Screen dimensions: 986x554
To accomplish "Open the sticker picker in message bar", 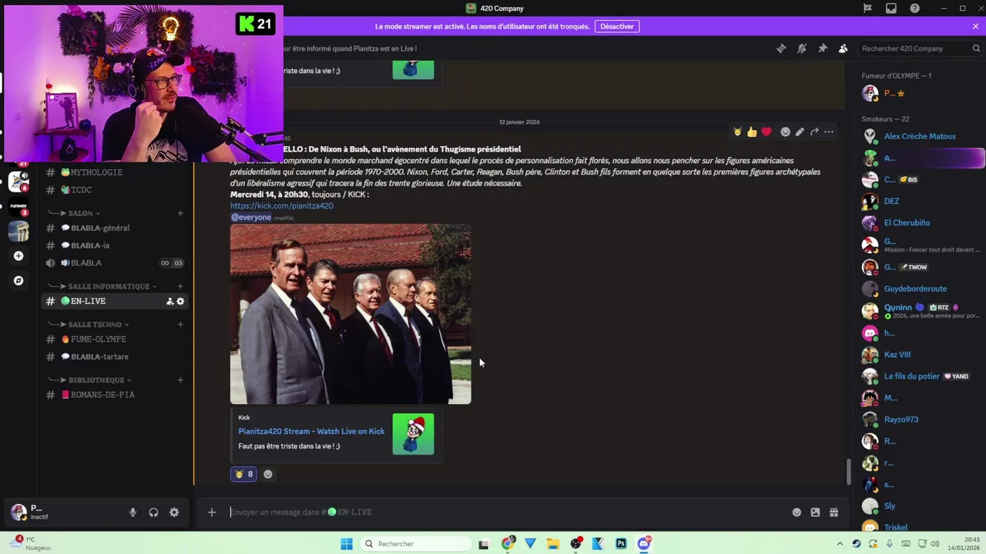I will (x=815, y=512).
